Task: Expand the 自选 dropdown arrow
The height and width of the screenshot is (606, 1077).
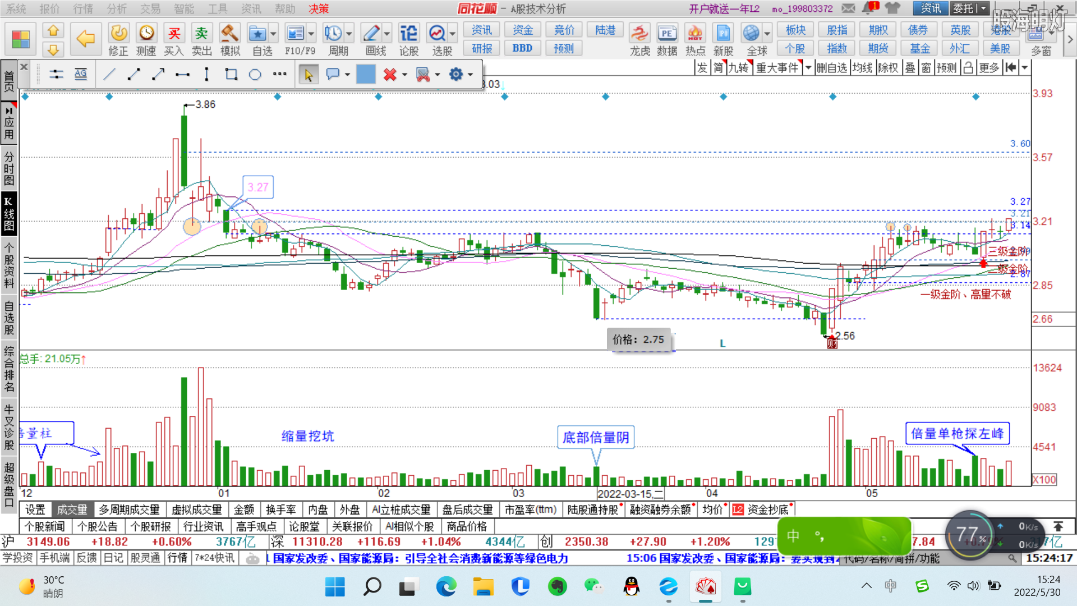Action: (x=273, y=34)
